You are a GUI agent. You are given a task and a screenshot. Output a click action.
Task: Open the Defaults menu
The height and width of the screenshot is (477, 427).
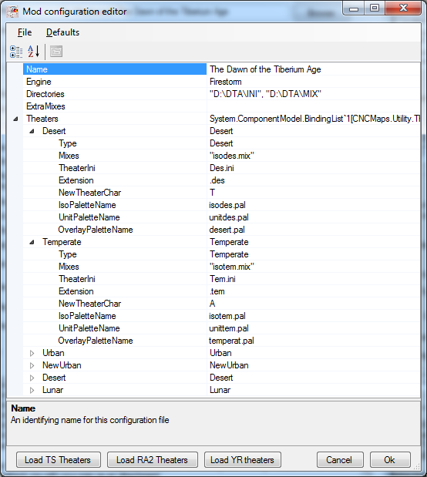[x=62, y=32]
